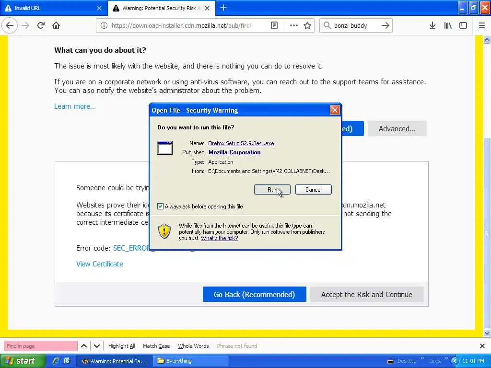Click the page vertical scrollbar up arrow
The height and width of the screenshot is (368, 491).
(x=487, y=39)
